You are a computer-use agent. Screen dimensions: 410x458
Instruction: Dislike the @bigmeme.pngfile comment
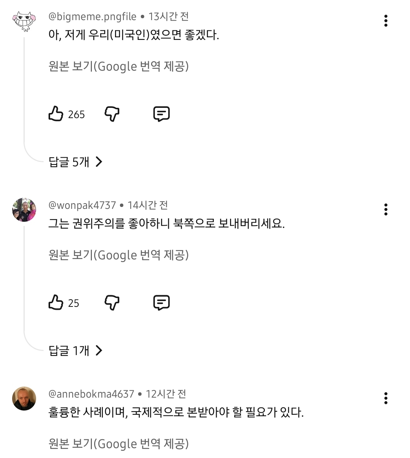112,114
